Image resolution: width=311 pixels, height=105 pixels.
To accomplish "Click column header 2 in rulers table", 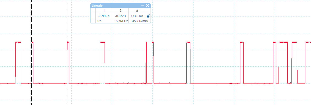I will [x=120, y=10].
